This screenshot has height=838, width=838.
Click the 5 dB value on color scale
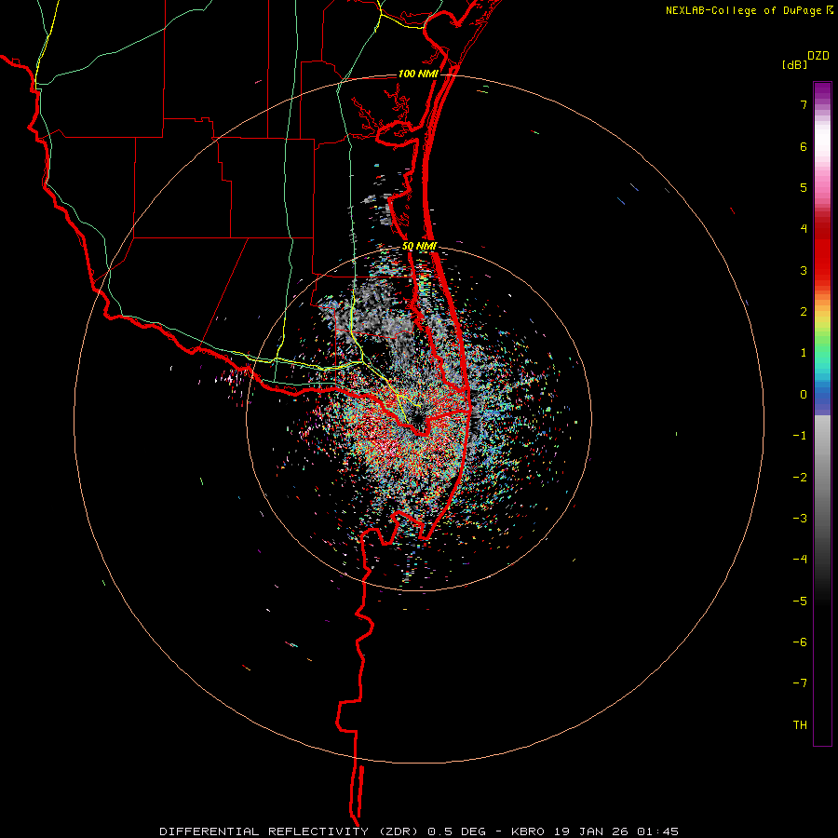coord(804,187)
